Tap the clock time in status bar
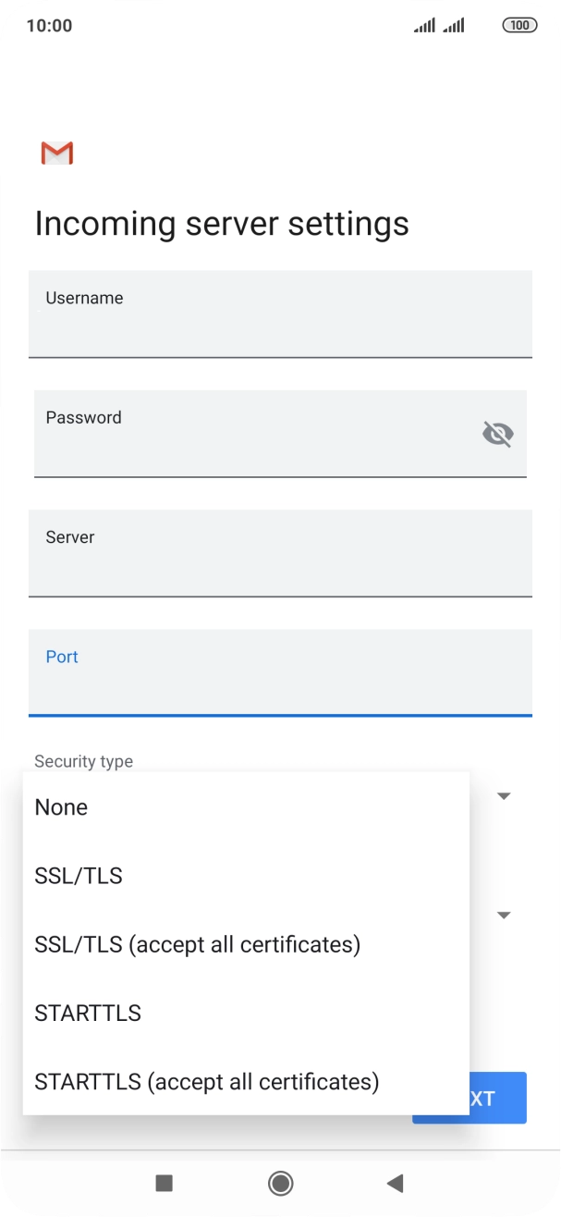Image resolution: width=561 pixels, height=1217 pixels. 49,26
